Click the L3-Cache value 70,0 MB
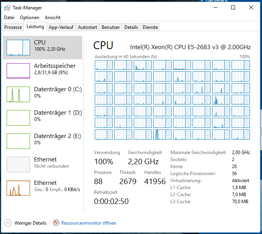Image resolution: width=262 pixels, height=234 pixels. point(240,202)
